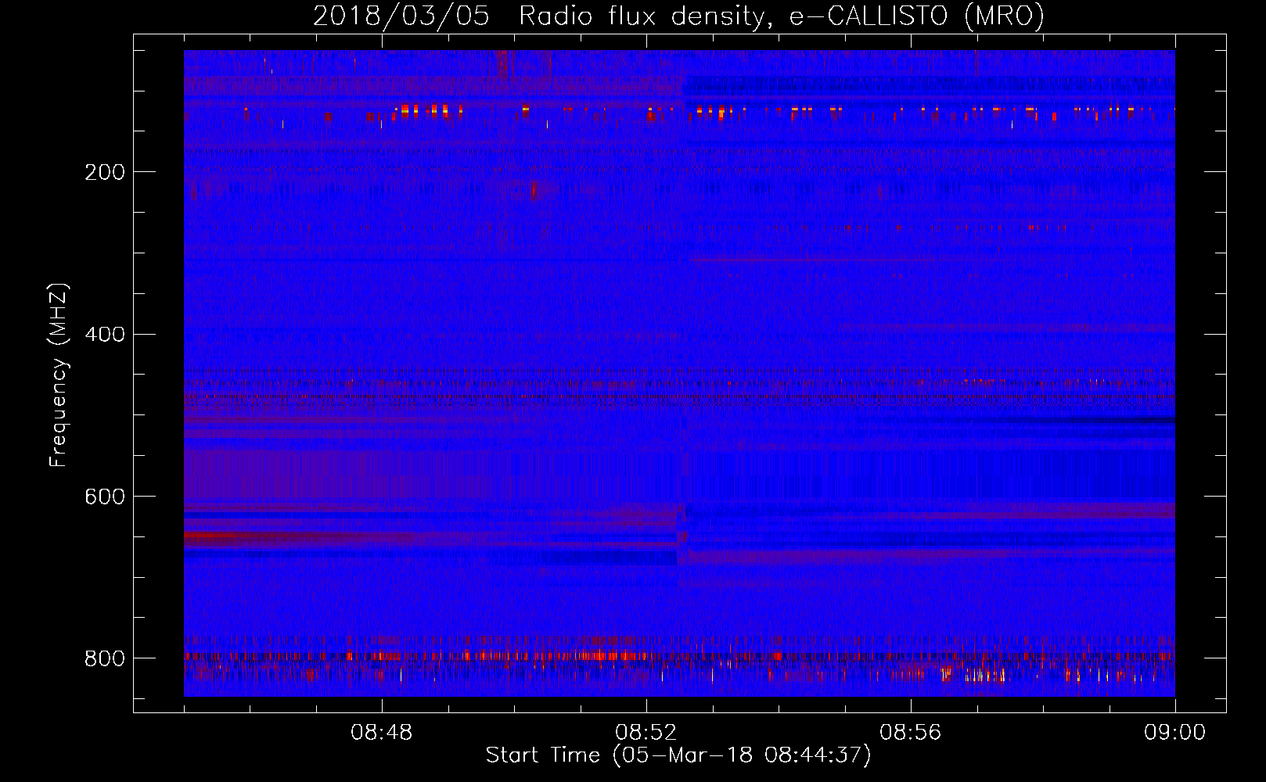The height and width of the screenshot is (782, 1266).
Task: Select the 200 frequency axis label
Action: point(105,172)
